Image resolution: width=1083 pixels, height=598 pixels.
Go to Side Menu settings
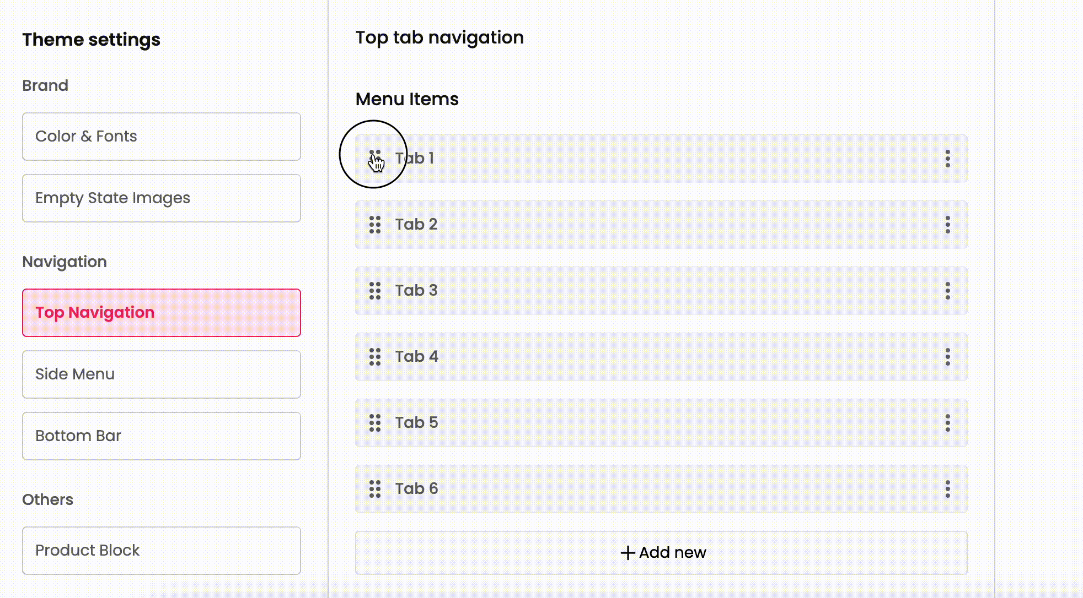(x=161, y=374)
